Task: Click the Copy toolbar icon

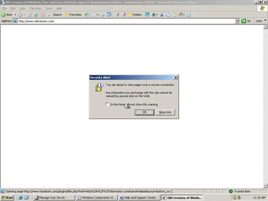Action: point(168,15)
